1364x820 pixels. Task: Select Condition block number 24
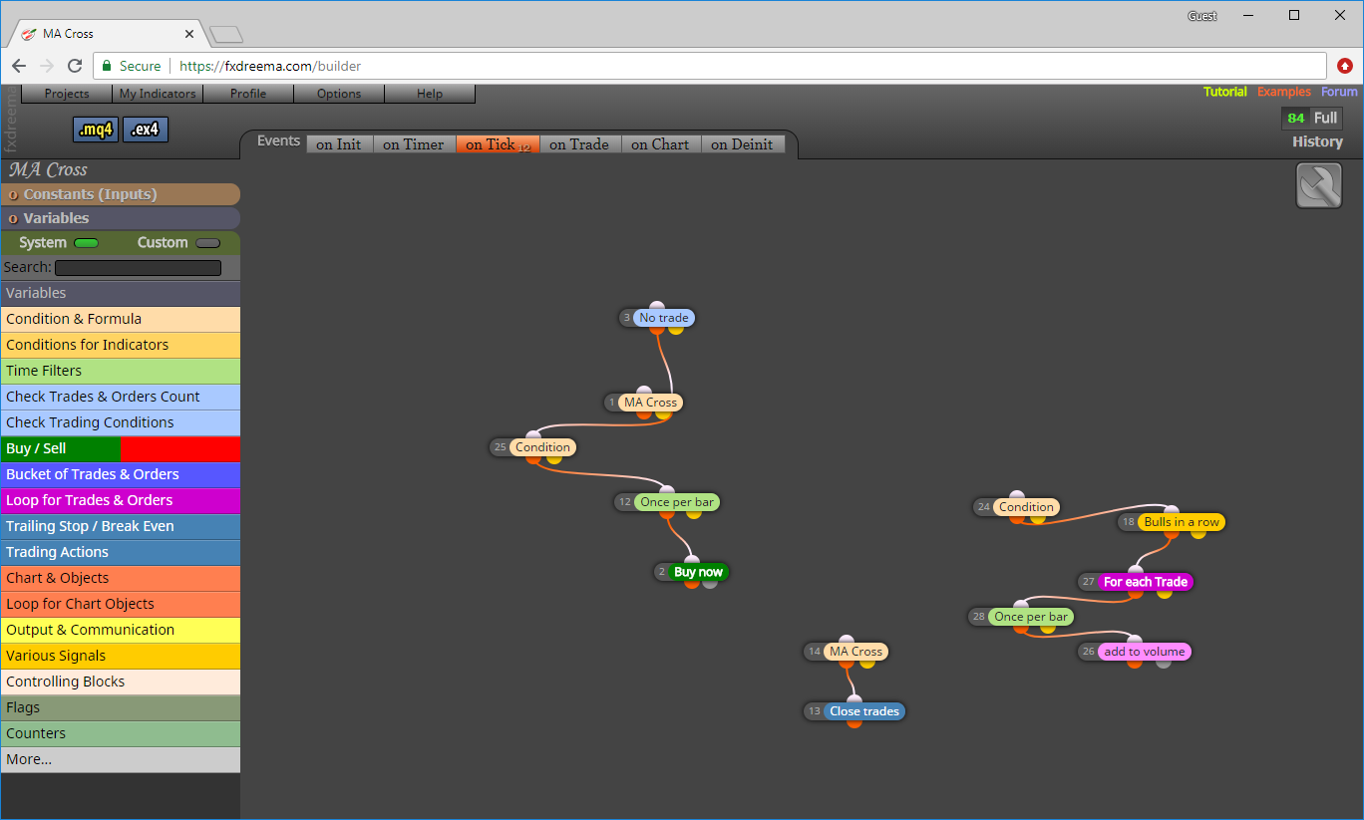(x=1026, y=507)
